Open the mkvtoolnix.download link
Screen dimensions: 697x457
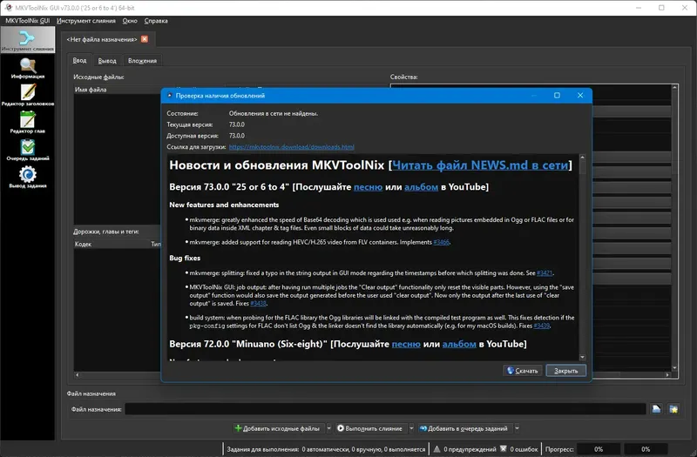[292, 147]
